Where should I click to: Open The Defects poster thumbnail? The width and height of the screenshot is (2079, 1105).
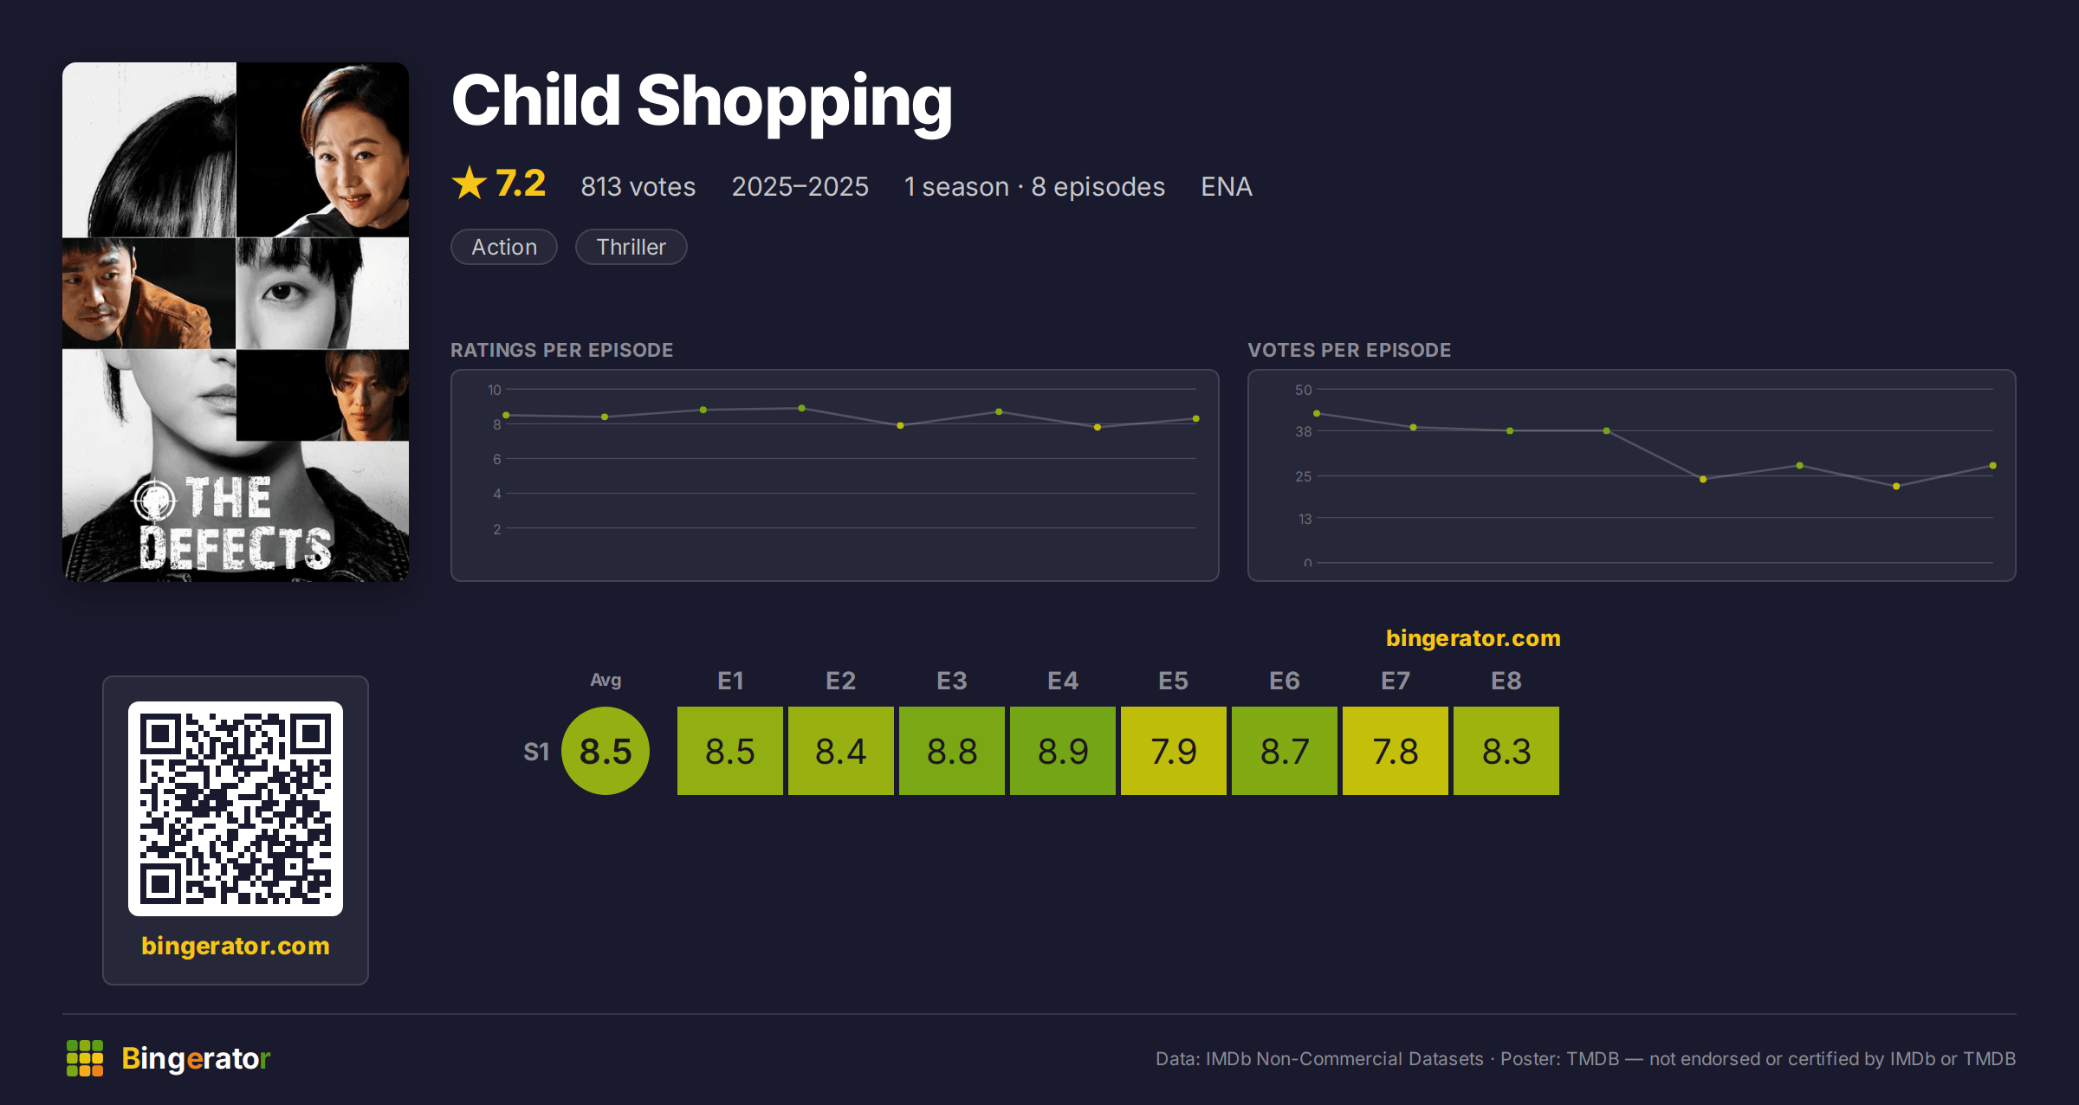click(x=236, y=322)
